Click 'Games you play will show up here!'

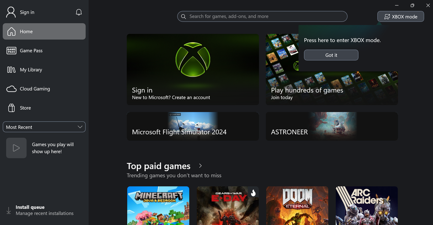coord(53,148)
